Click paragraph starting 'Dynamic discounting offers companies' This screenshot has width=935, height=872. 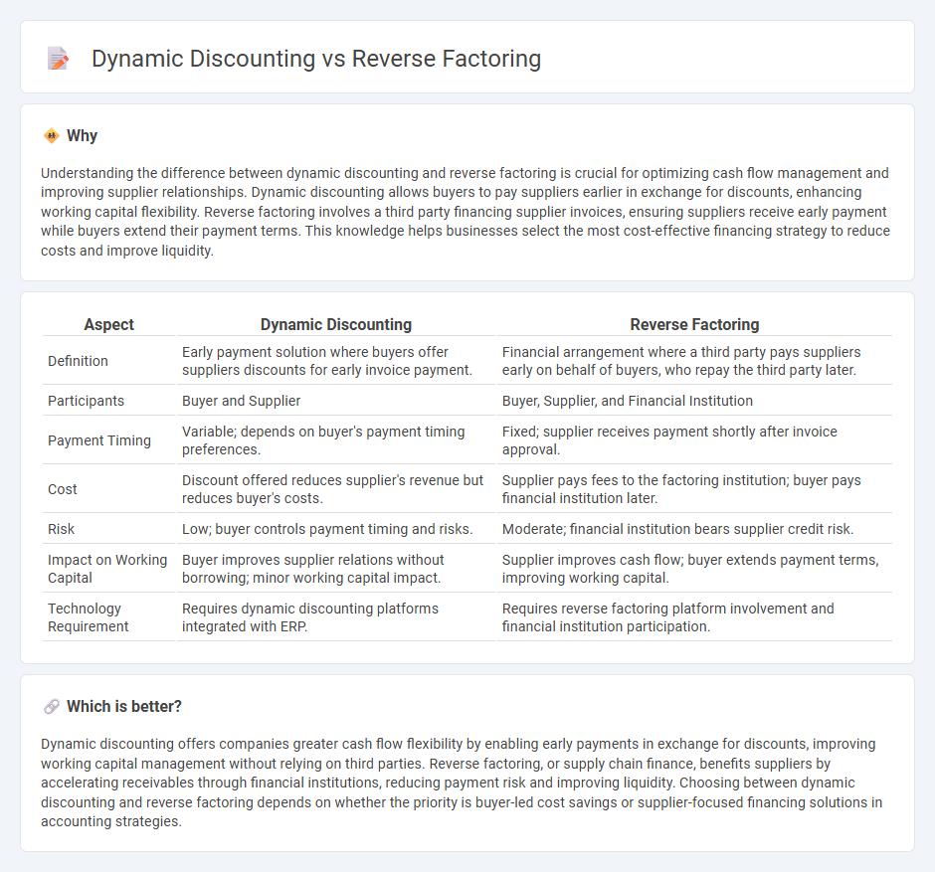coord(462,783)
